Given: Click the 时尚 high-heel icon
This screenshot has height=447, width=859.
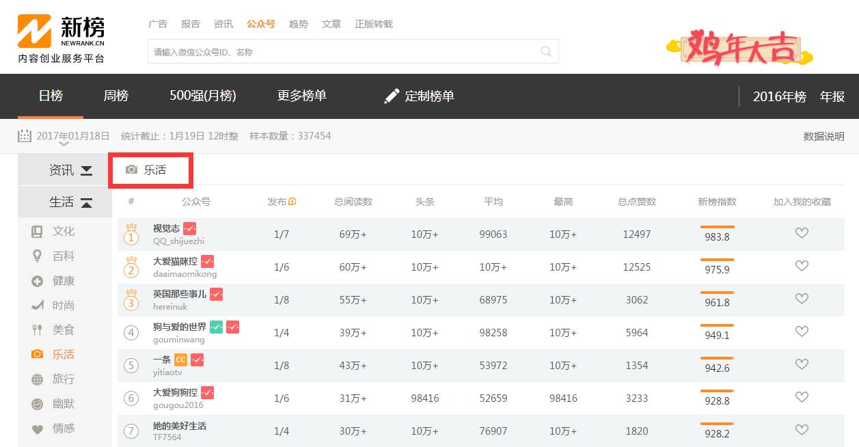Looking at the screenshot, I should point(37,306).
